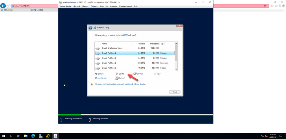
Task: Open the Record menu
Action: 77,6
